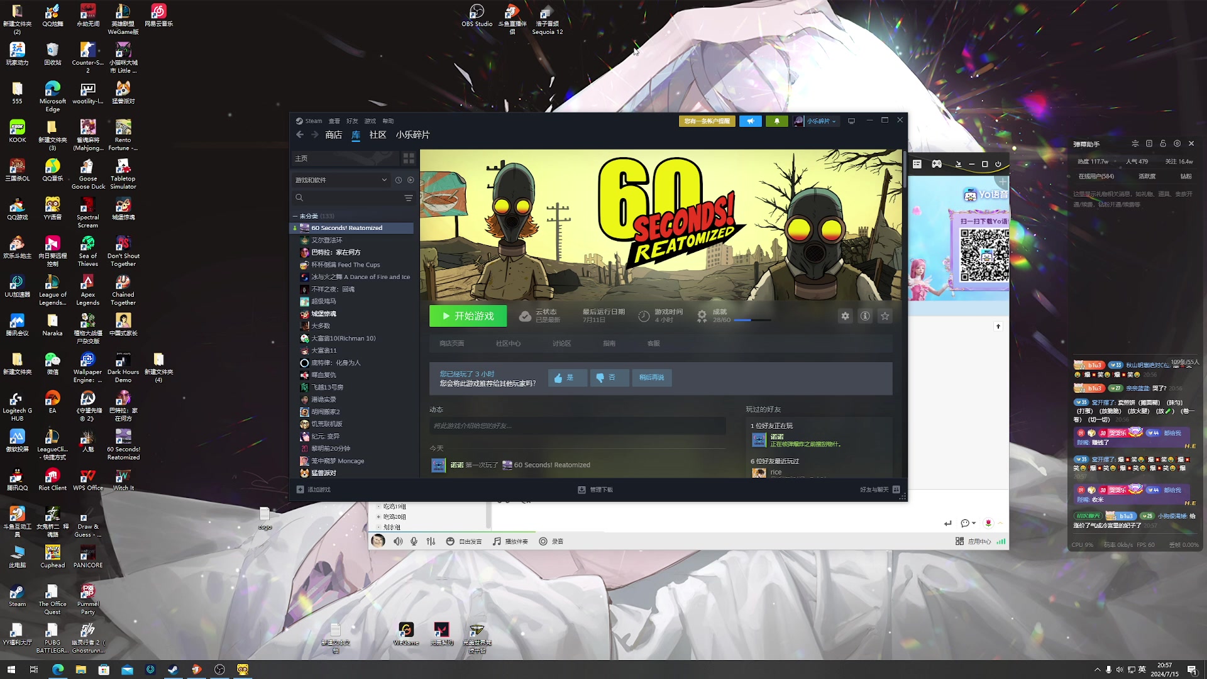Open the game settings gear icon
This screenshot has height=679, width=1207.
click(845, 316)
